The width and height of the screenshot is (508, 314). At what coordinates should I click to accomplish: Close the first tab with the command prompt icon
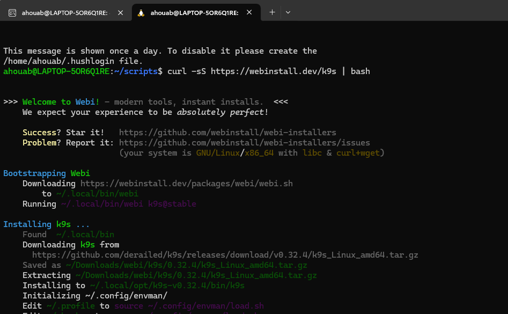tap(121, 13)
